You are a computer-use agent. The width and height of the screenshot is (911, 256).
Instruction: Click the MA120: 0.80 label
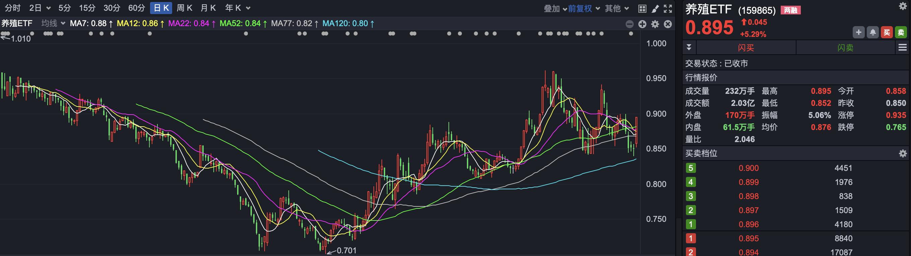(348, 24)
